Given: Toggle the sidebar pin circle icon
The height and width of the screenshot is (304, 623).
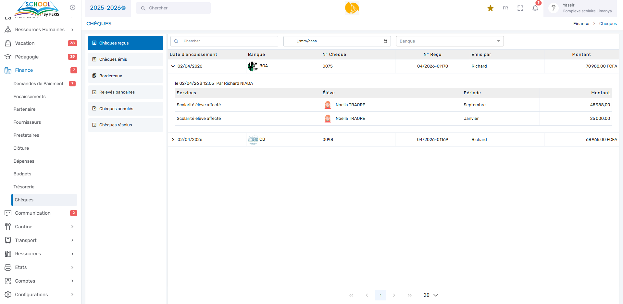Looking at the screenshot, I should [72, 7].
